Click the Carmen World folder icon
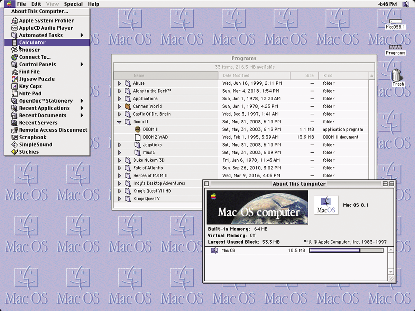This screenshot has width=415, height=311. (128, 106)
